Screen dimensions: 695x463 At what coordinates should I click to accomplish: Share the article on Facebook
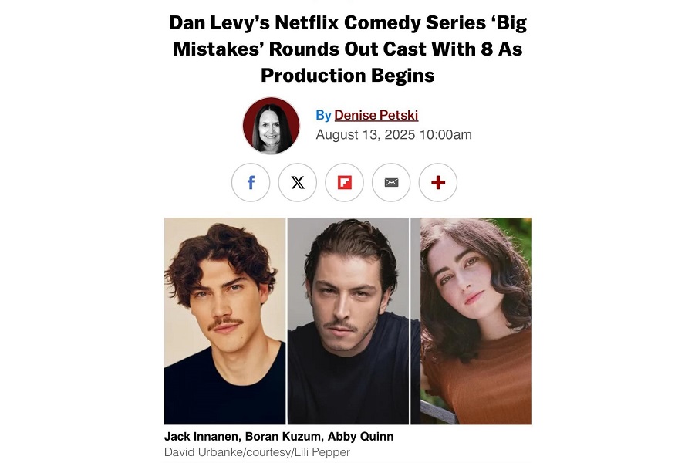[251, 182]
